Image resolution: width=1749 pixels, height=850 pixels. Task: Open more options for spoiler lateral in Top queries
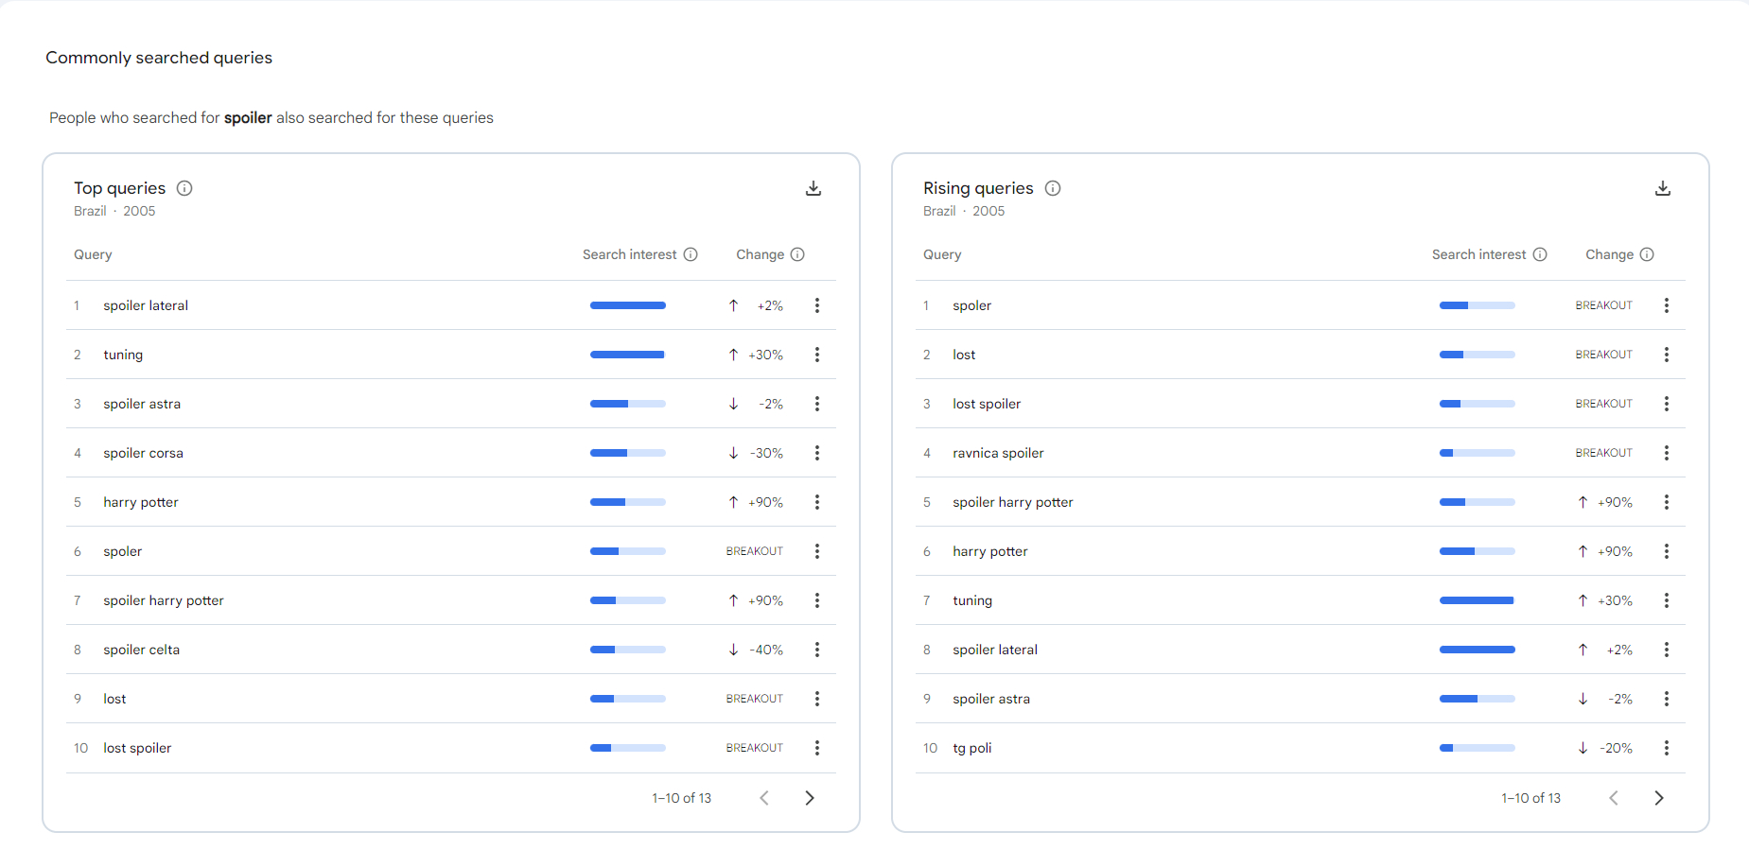pos(817,305)
